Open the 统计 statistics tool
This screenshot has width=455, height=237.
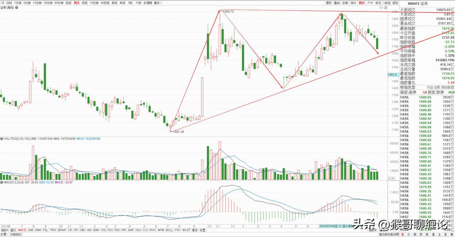353,2
